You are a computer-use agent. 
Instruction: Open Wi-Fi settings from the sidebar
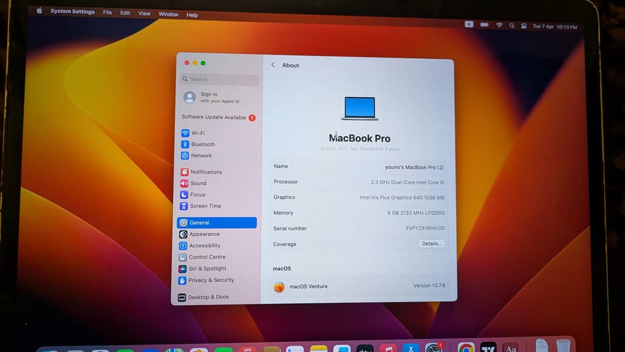tap(184, 133)
